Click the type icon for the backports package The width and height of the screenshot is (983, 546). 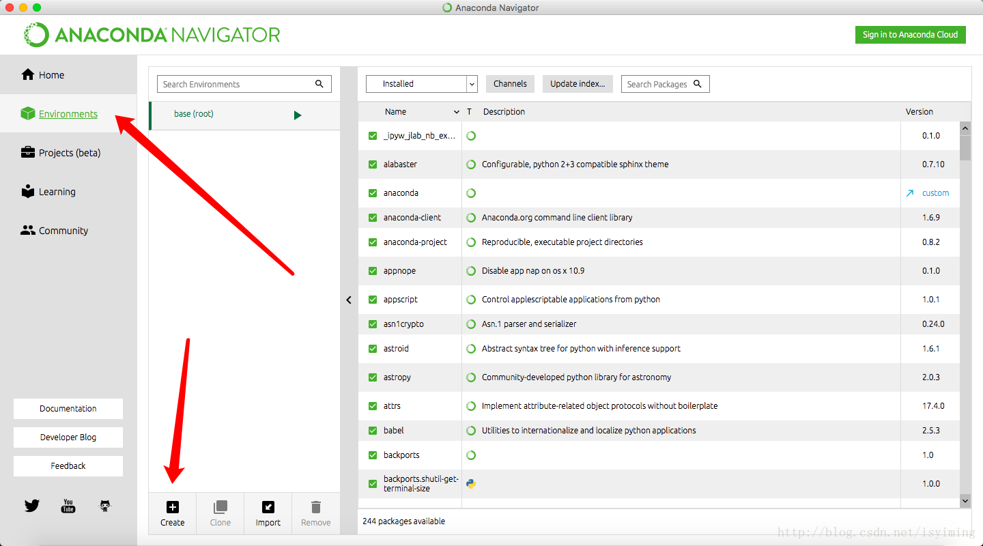(x=471, y=455)
